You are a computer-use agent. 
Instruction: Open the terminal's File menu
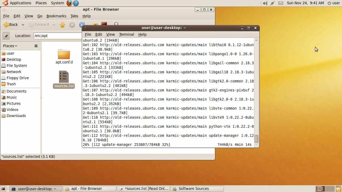tap(88, 34)
